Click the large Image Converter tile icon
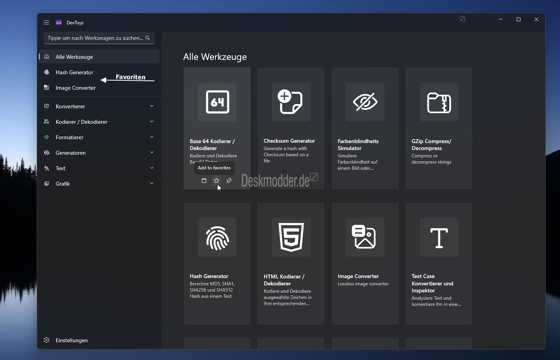 click(365, 237)
